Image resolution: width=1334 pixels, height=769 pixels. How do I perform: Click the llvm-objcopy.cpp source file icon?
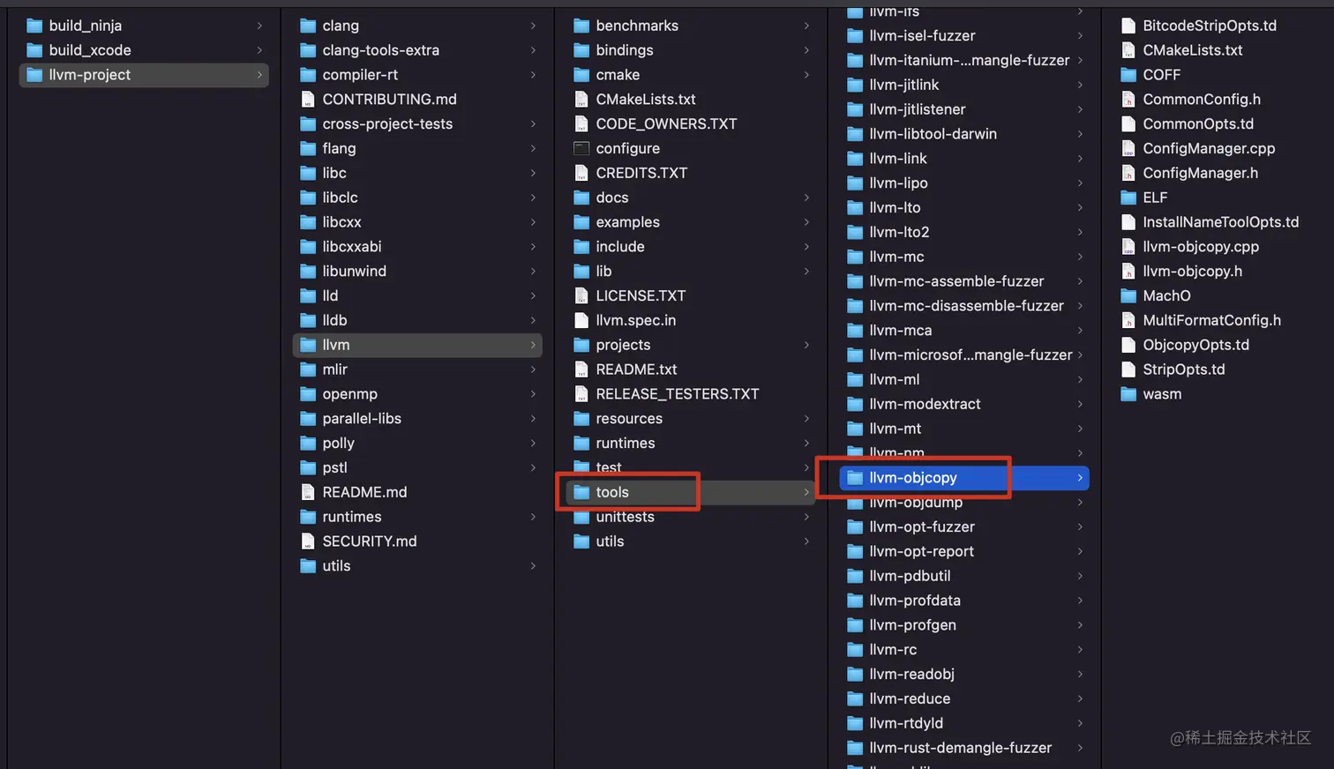(1128, 247)
